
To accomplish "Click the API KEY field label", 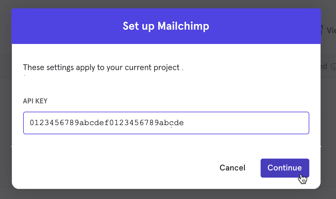I will tap(35, 101).
